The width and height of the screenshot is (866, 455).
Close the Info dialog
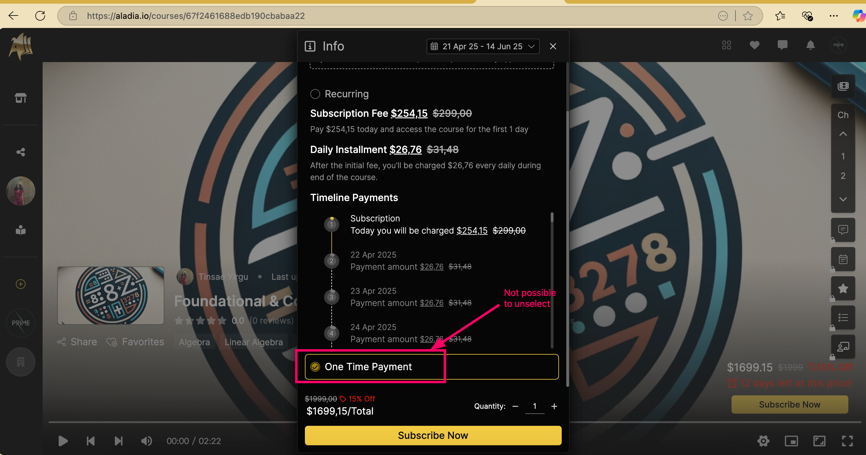553,46
